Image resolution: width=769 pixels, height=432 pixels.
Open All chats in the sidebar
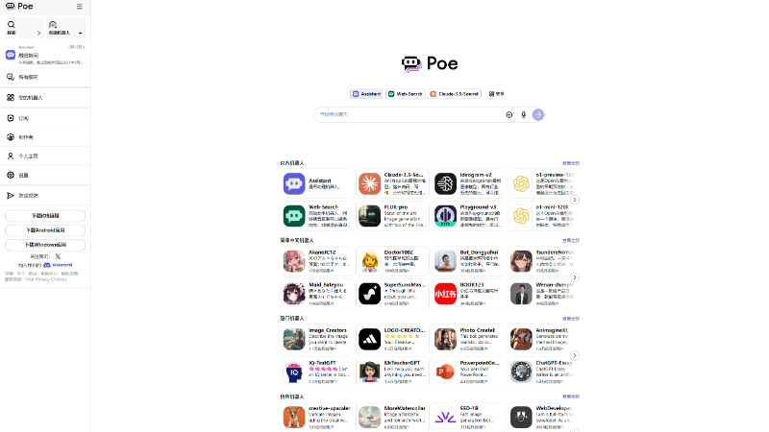point(45,77)
